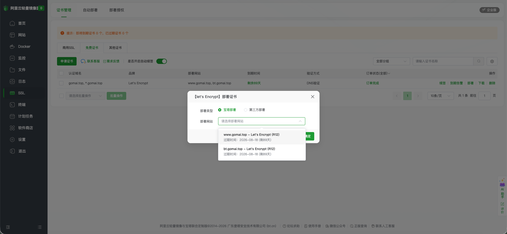507x234 pixels.
Task: Focus the 请输入证书名称 search field
Action: coord(443,61)
